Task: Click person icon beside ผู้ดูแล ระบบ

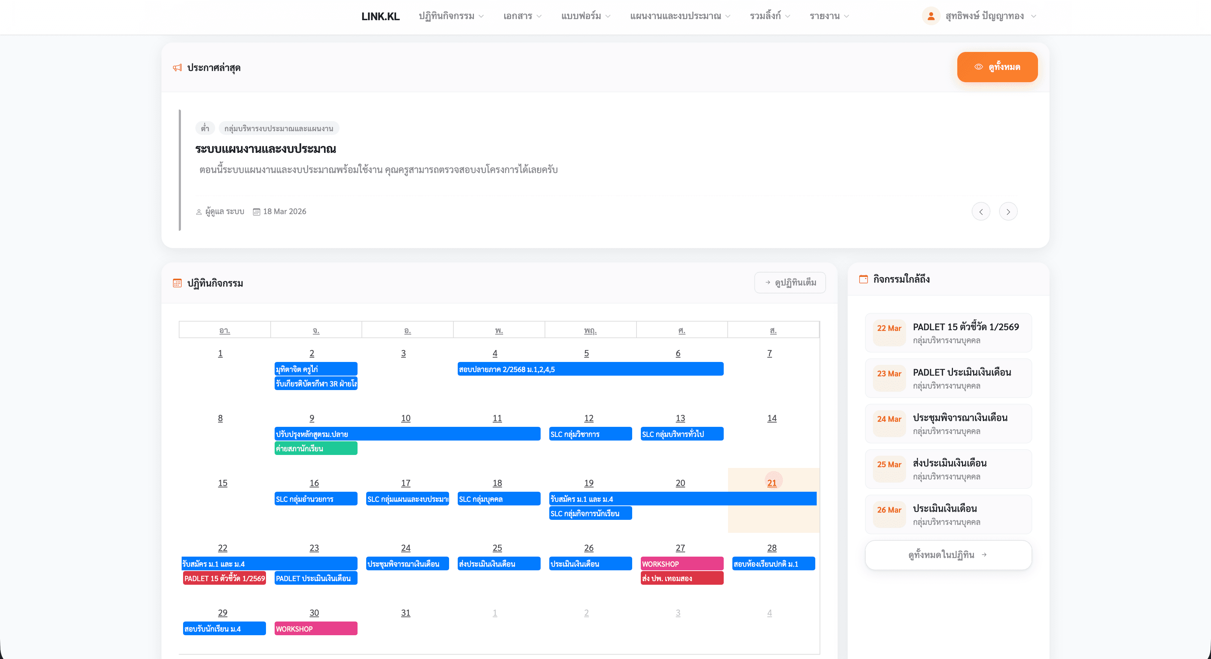Action: coord(199,212)
